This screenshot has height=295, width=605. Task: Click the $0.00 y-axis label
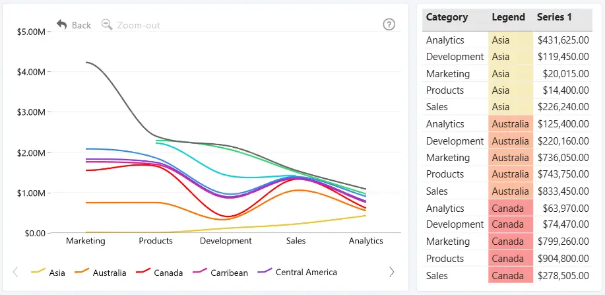tap(34, 233)
